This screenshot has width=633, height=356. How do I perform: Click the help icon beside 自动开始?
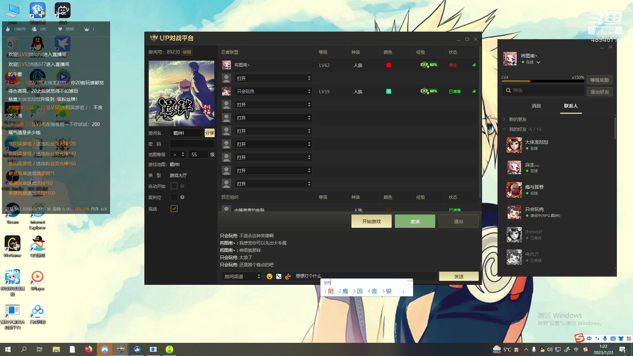(x=182, y=186)
